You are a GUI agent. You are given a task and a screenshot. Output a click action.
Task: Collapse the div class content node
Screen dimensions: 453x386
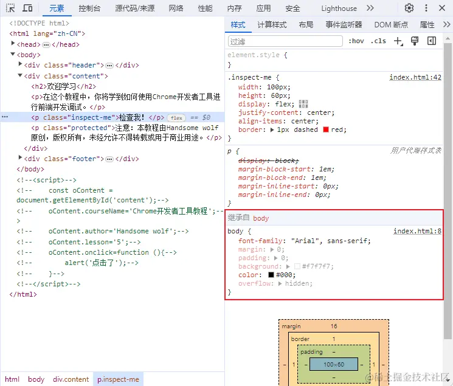tap(20, 75)
